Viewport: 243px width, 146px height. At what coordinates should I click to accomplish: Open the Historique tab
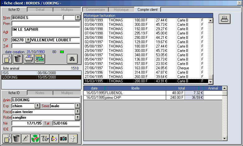click(x=121, y=10)
